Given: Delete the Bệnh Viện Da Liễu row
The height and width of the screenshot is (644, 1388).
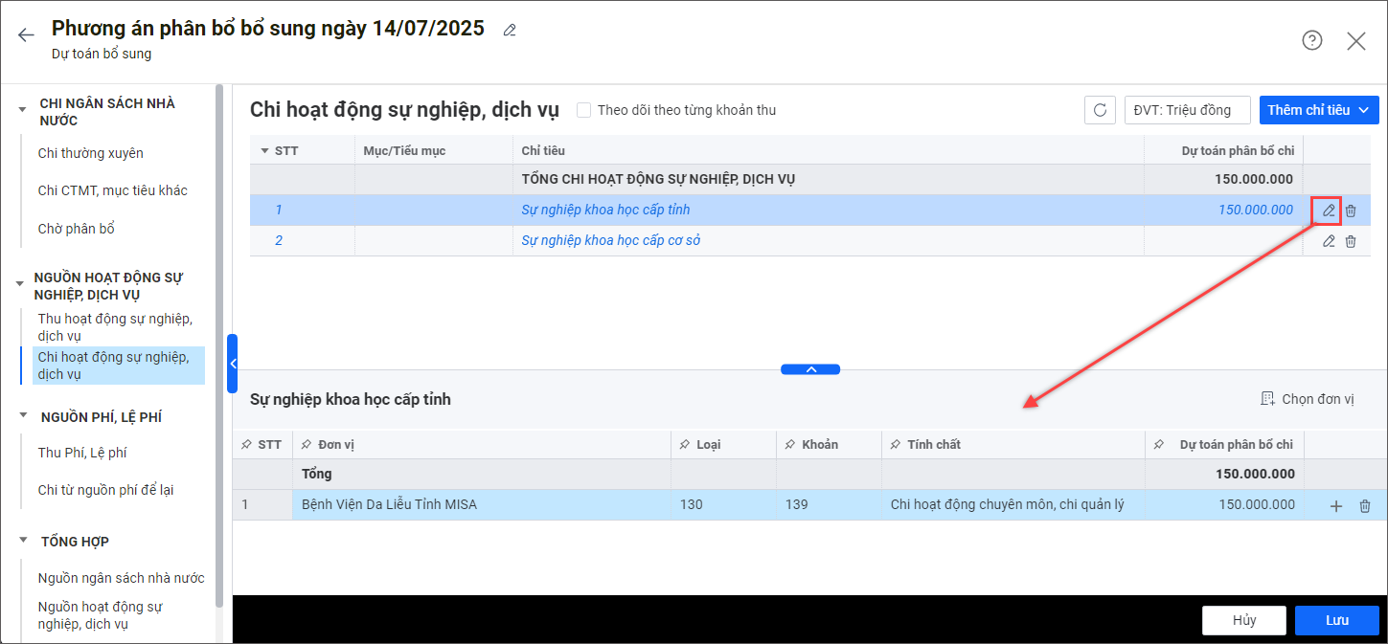Looking at the screenshot, I should click(1365, 506).
